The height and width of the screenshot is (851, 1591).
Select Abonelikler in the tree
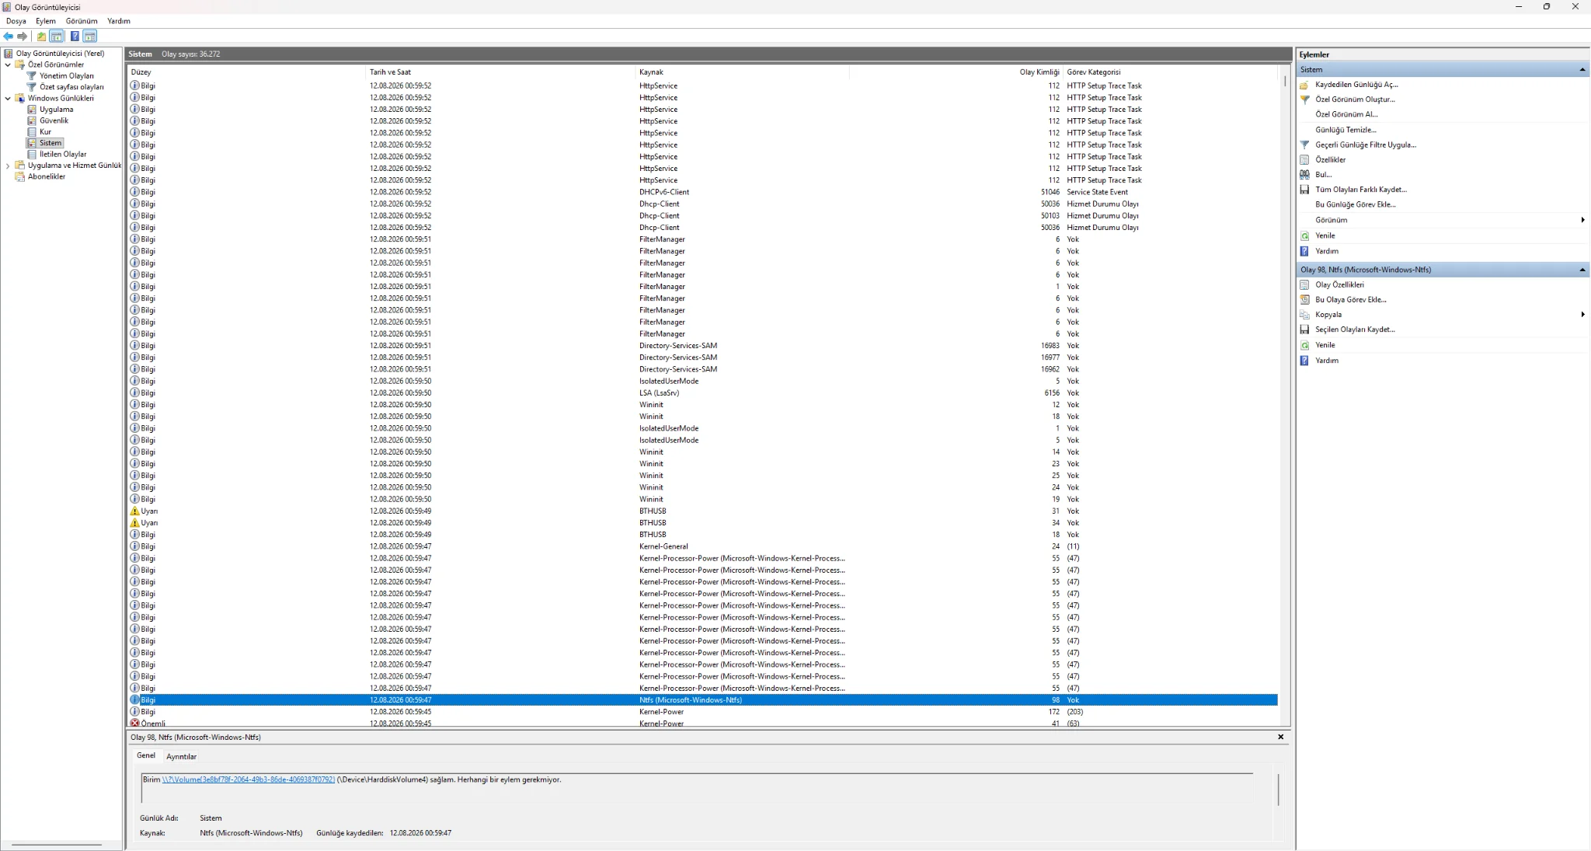pyautogui.click(x=47, y=176)
